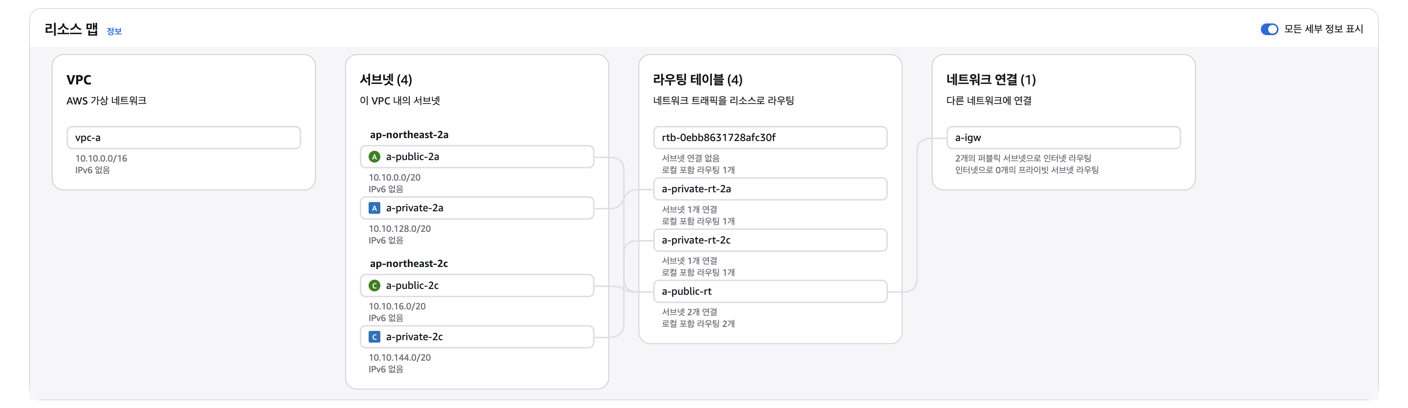Screen dimensions: 1408x408
Task: Select the a-public-2a subnet
Action: pyautogui.click(x=477, y=157)
